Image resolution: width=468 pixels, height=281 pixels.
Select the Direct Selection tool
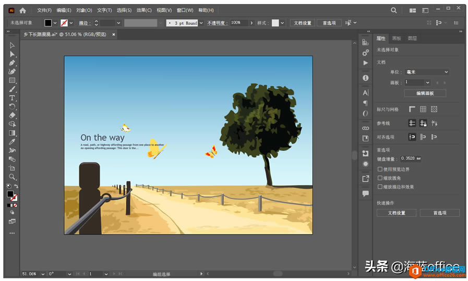pyautogui.click(x=12, y=54)
